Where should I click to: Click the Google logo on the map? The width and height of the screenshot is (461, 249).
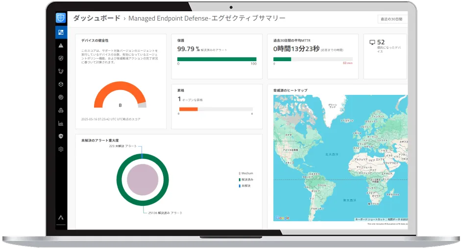[x=283, y=218]
